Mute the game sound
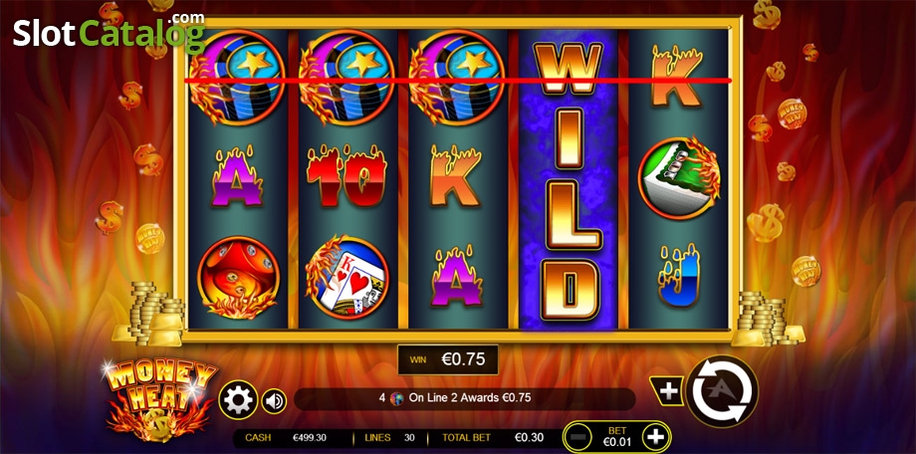Screen dimensions: 916x454 (x=274, y=401)
